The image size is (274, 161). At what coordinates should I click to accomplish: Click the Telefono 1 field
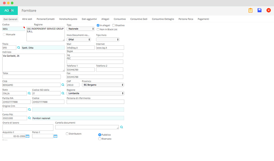click(x=81, y=70)
